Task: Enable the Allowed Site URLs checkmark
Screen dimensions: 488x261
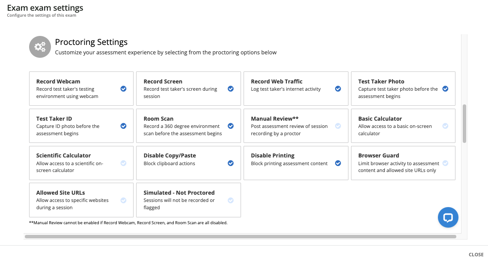Action: (x=124, y=200)
